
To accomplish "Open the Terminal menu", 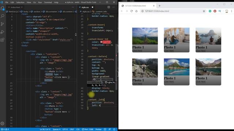I will 48,2.
